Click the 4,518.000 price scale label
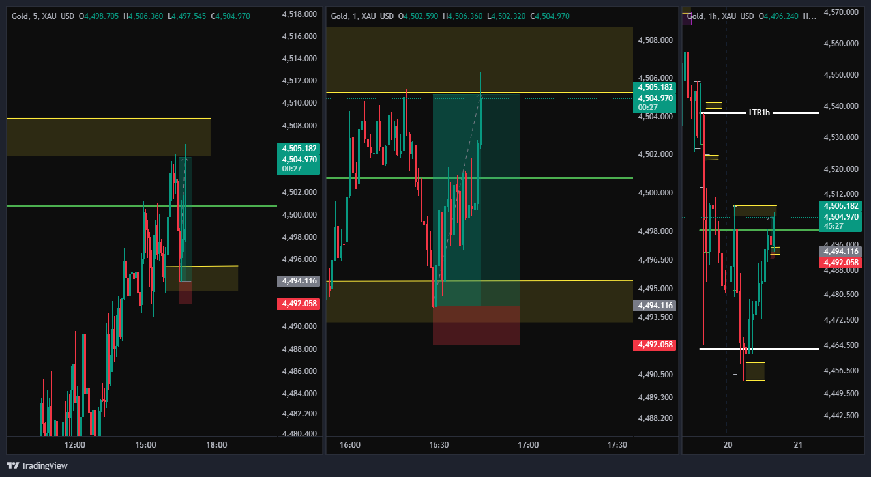Image resolution: width=871 pixels, height=477 pixels. point(299,14)
